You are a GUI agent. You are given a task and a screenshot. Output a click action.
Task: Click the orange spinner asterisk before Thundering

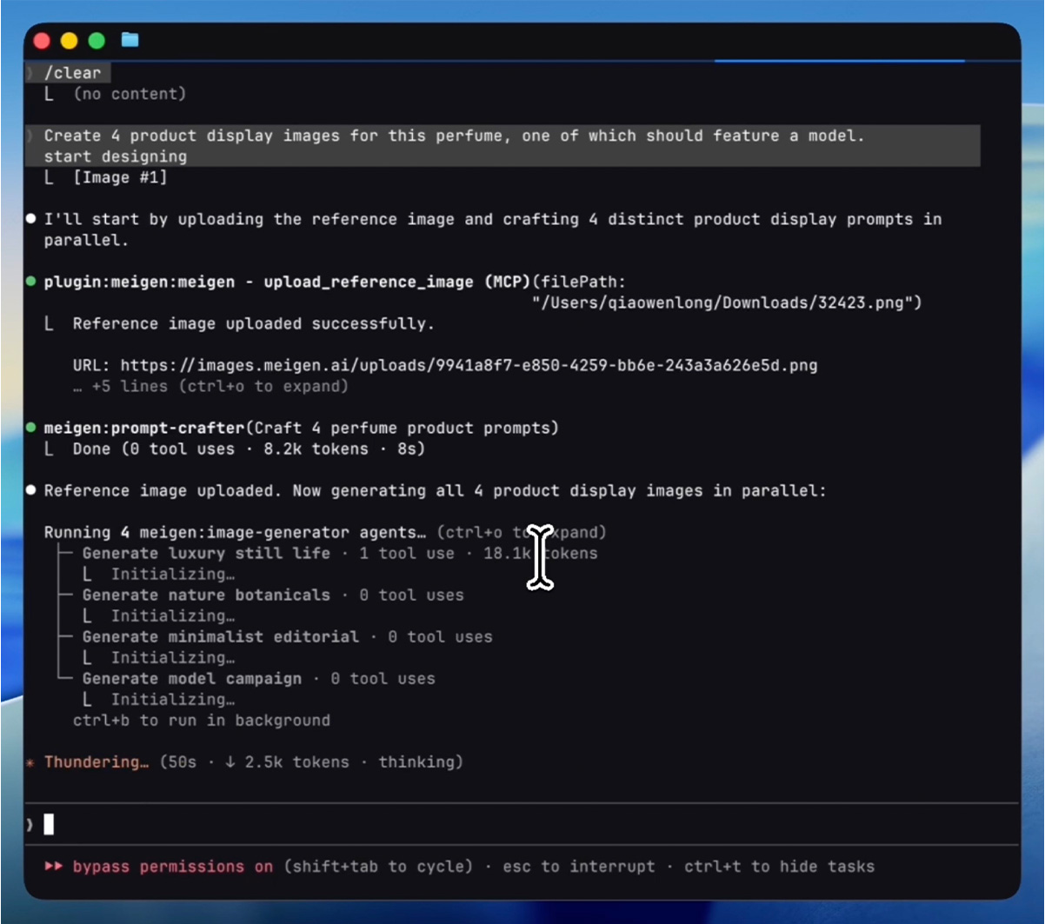(x=30, y=762)
